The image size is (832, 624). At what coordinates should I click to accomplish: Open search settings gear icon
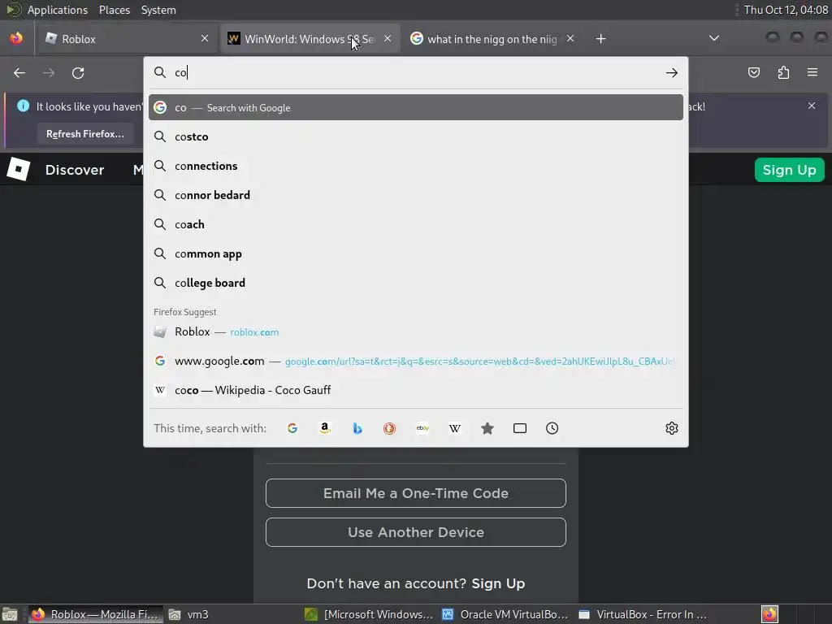tap(672, 428)
